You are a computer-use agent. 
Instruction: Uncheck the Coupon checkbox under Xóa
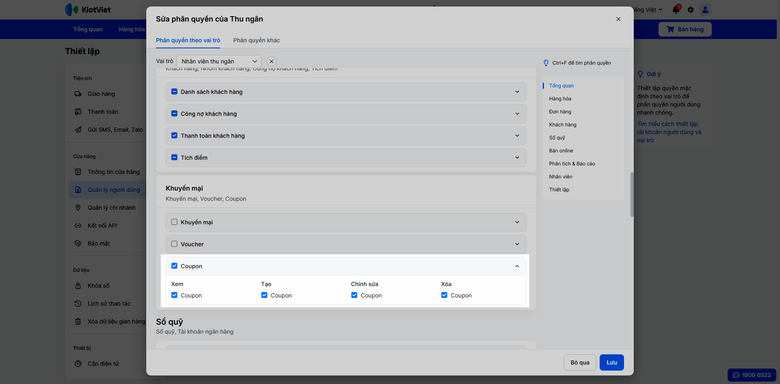tap(444, 295)
